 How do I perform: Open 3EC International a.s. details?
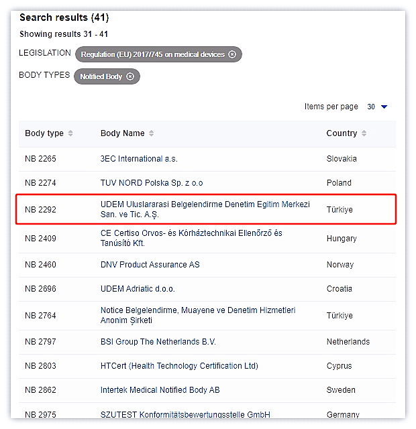click(x=139, y=159)
